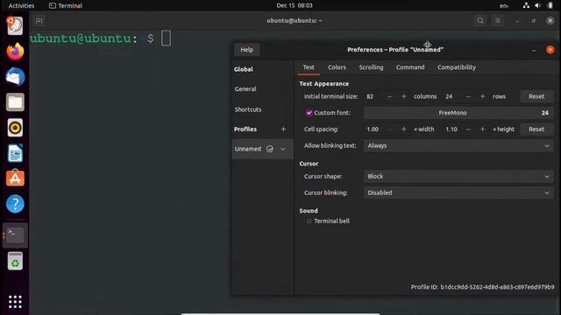Click cell height field 1.10
Viewport: 561px width, 315px height.
click(452, 129)
